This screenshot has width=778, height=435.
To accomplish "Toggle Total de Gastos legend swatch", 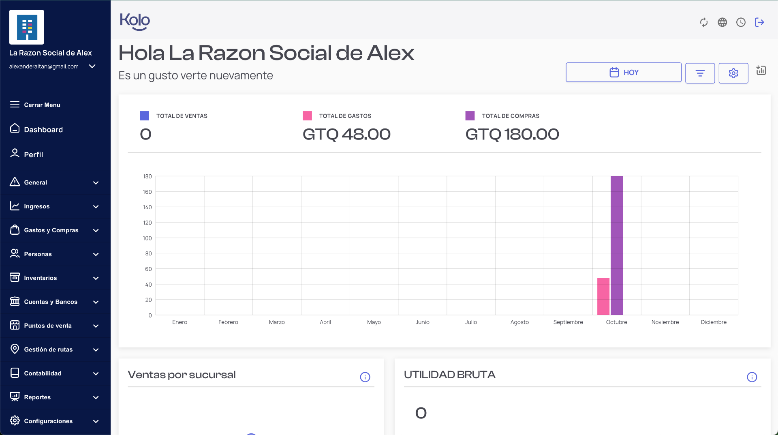I will [307, 116].
